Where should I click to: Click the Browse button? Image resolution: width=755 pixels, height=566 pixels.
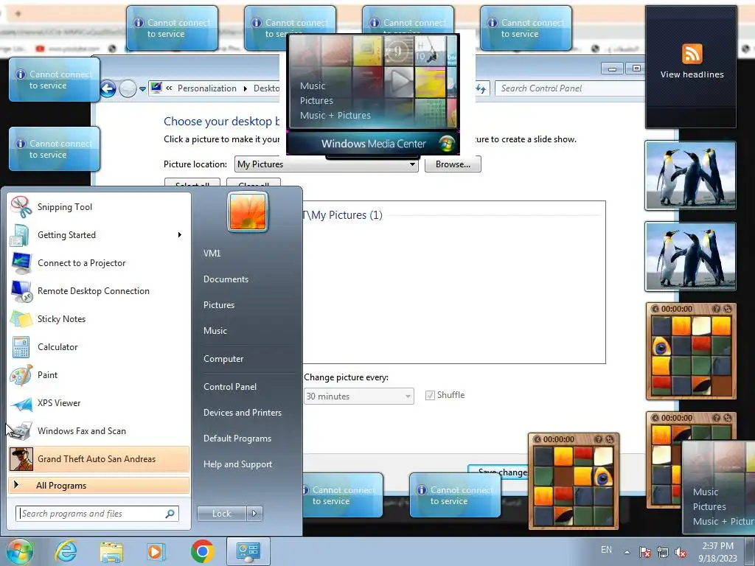tap(453, 164)
